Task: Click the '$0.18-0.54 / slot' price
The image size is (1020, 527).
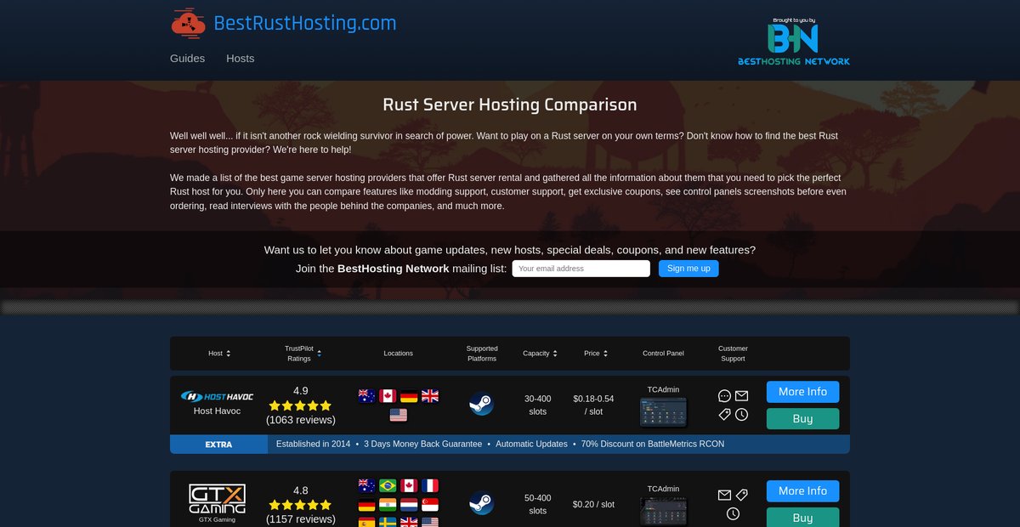Action: (x=593, y=405)
